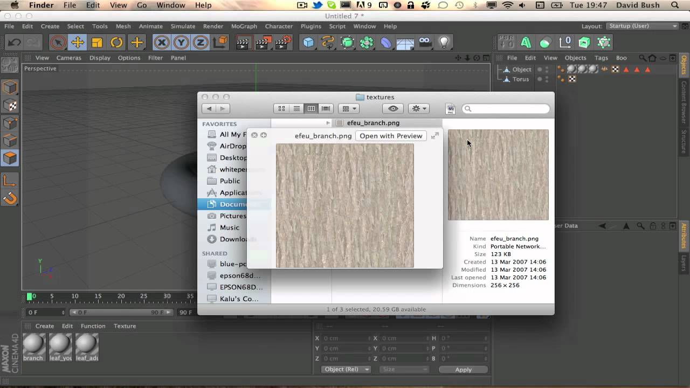Open Edit Render Settings clapper with gear
The width and height of the screenshot is (690, 388).
[284, 43]
